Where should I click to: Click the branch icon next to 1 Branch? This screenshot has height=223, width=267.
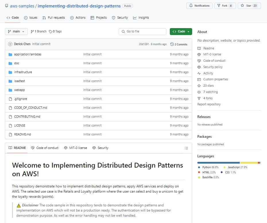pyautogui.click(x=32, y=32)
